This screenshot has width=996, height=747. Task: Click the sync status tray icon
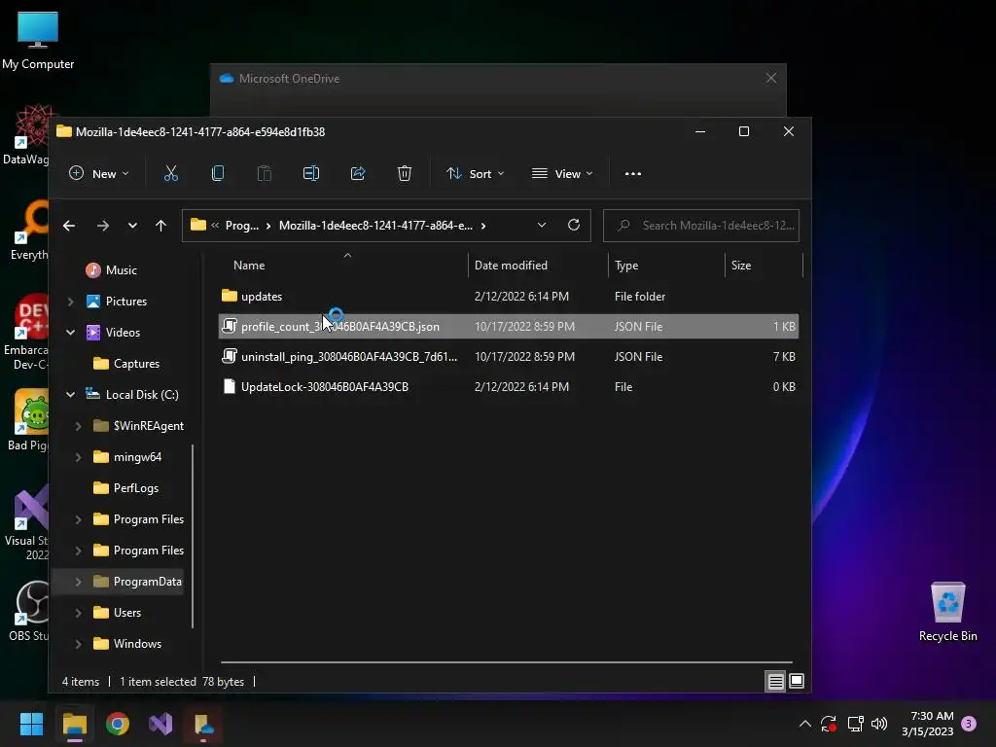coord(829,724)
